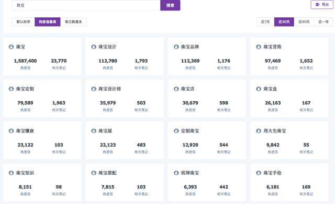Click the icon beside 珠宝 keyword
The width and height of the screenshot is (335, 204).
[x=11, y=47]
